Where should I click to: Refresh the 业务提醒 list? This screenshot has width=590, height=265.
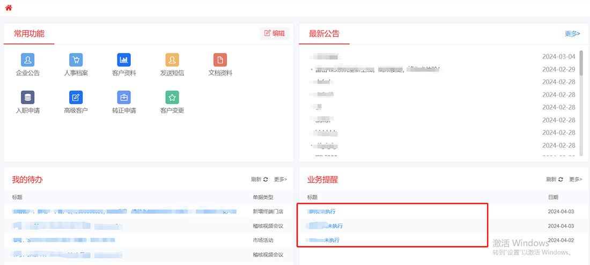[x=555, y=179]
